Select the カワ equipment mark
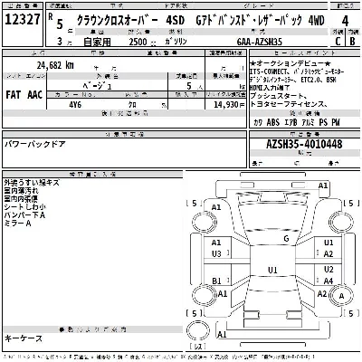 [258, 122]
